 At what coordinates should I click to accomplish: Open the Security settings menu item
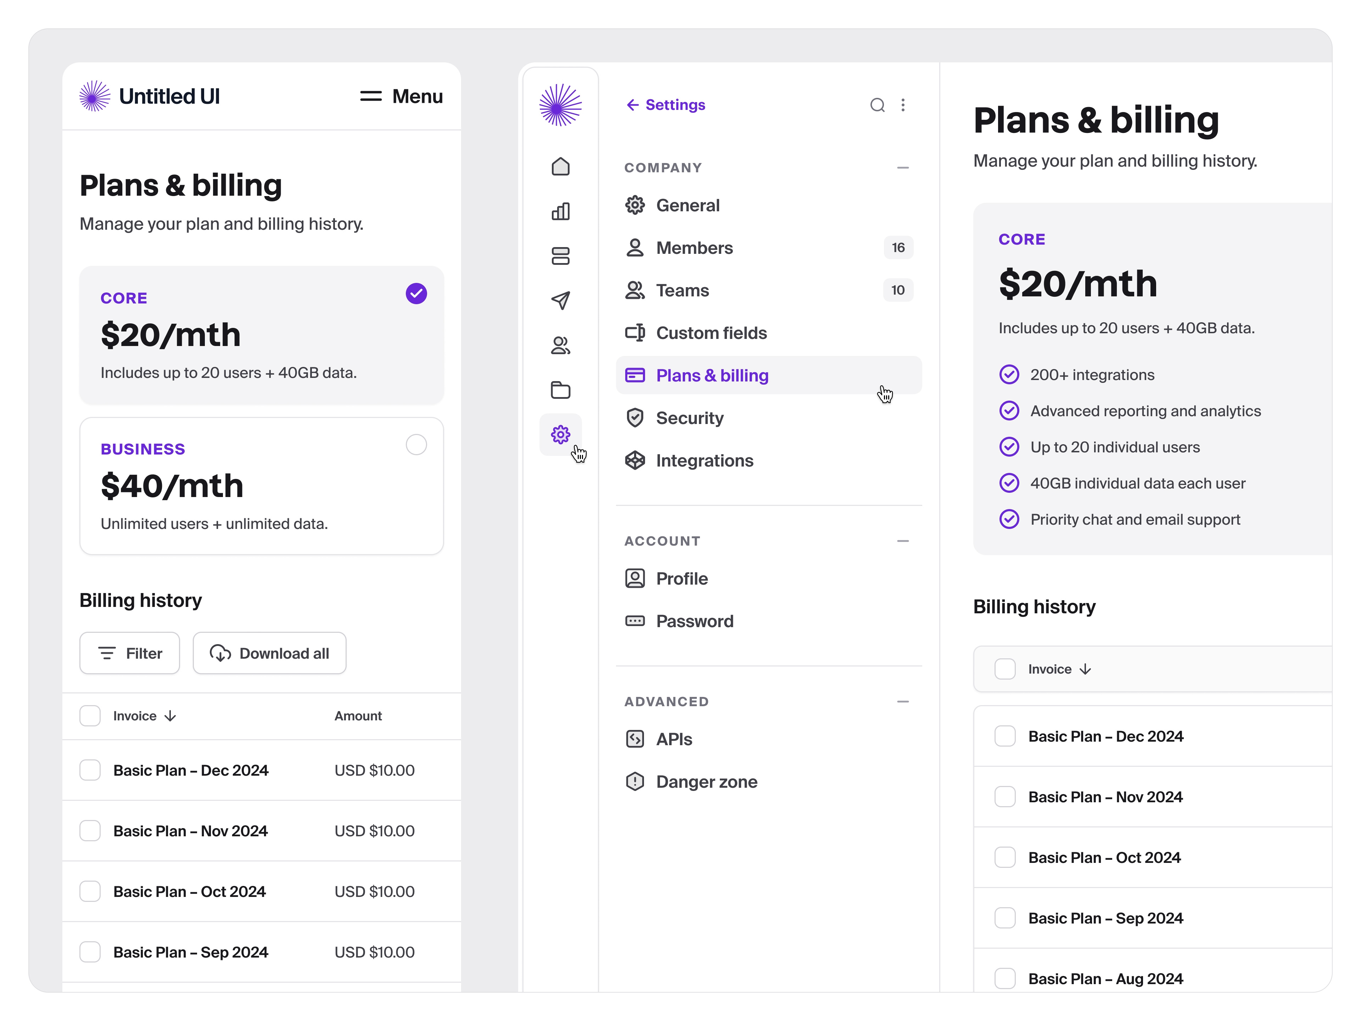click(690, 417)
